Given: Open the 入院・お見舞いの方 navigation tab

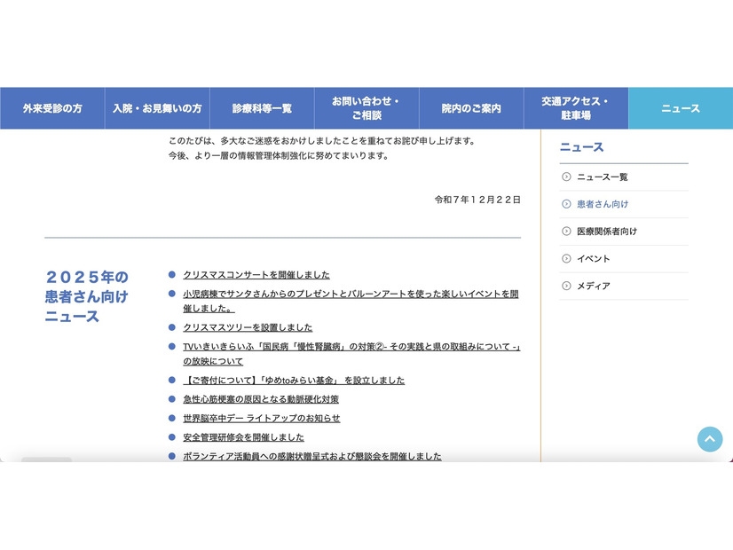Looking at the screenshot, I should (x=157, y=108).
